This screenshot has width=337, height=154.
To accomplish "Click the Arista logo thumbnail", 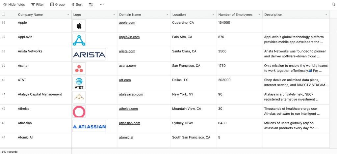I will tap(89, 54).
